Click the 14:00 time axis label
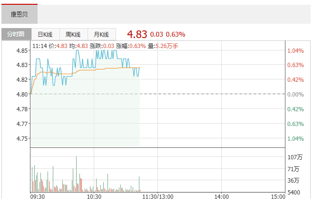This screenshot has width=313, height=204. tap(222, 196)
